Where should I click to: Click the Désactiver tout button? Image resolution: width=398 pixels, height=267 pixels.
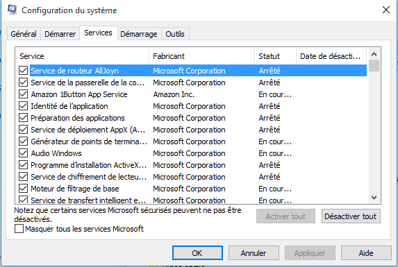tap(351, 216)
